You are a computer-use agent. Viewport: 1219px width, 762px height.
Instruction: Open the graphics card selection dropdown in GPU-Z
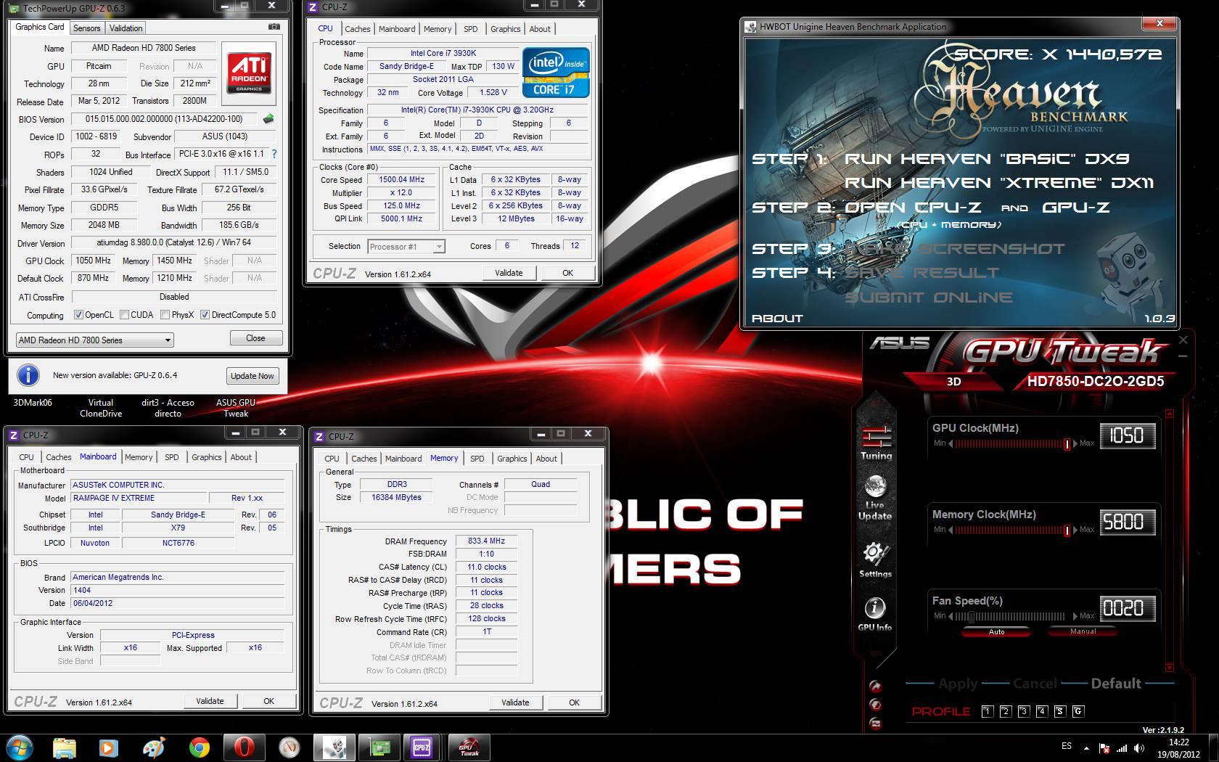coord(95,340)
